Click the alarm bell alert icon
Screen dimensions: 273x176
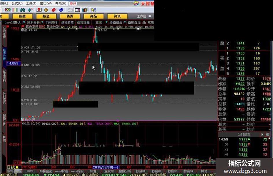pyautogui.click(x=30, y=10)
